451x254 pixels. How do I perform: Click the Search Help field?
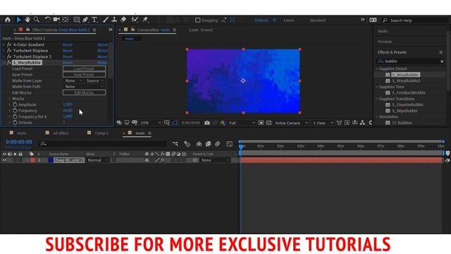414,20
